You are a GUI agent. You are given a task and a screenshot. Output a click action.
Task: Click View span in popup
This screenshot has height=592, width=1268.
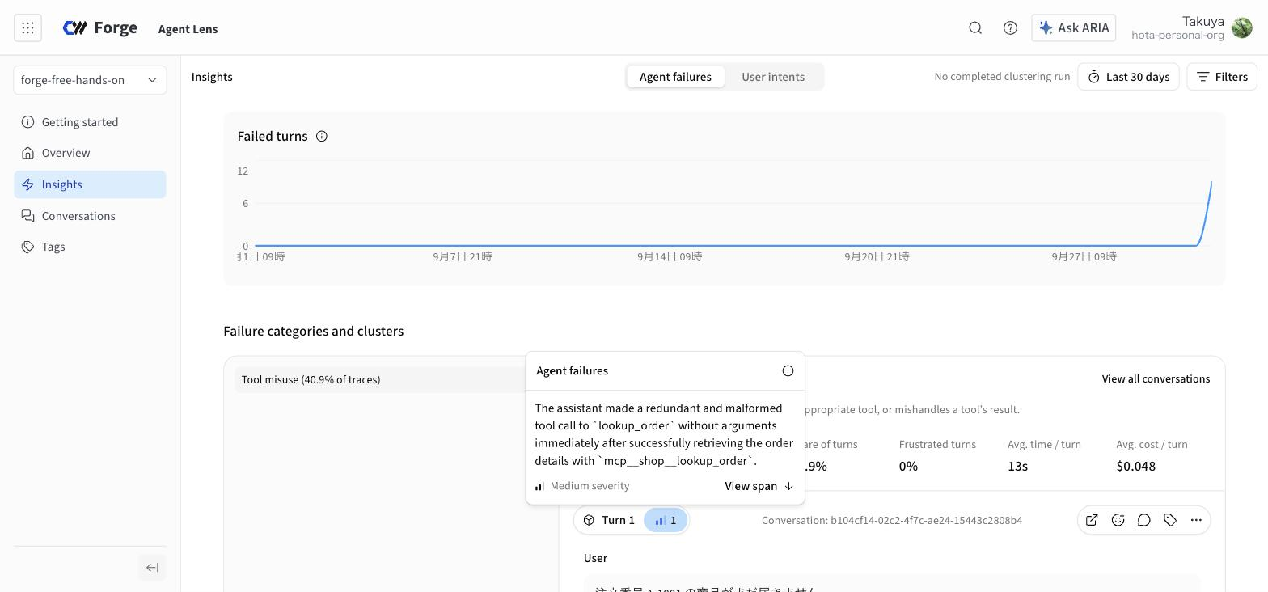click(759, 486)
